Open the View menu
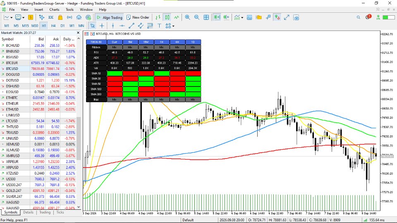Viewport: 397px width, 223px height. pos(24,10)
